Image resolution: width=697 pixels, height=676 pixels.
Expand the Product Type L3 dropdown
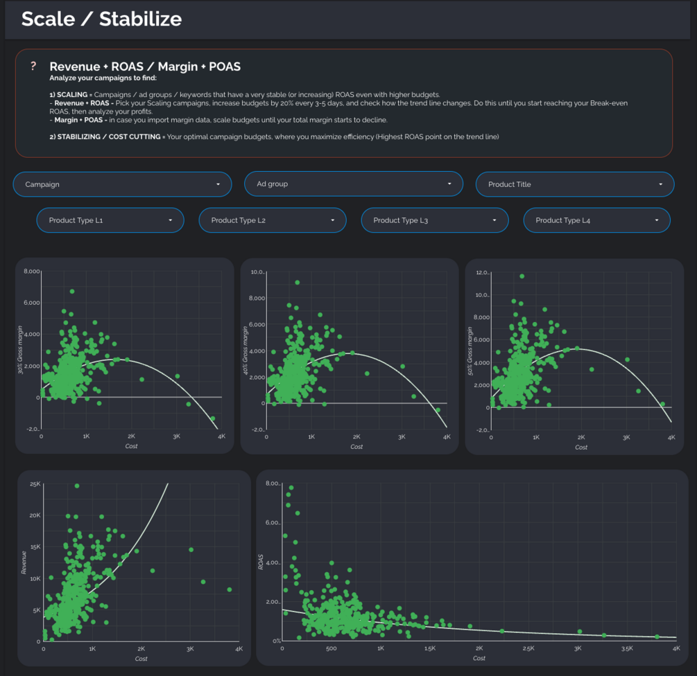point(435,220)
